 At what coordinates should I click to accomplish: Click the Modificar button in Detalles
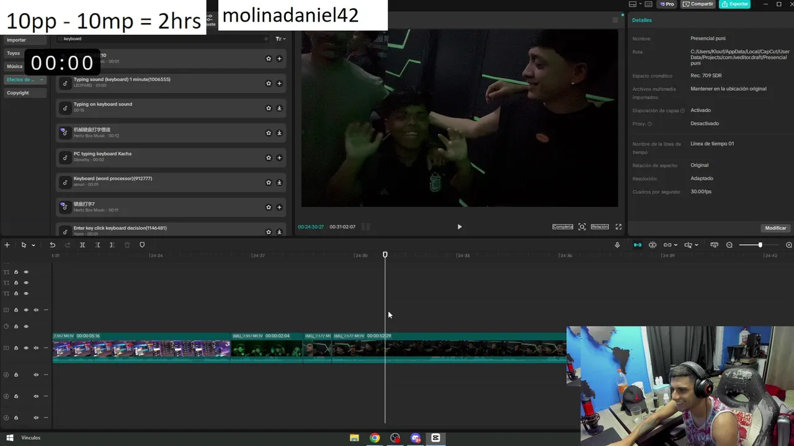(775, 228)
